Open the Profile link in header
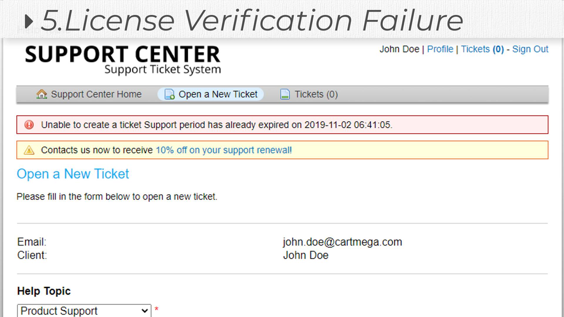The width and height of the screenshot is (564, 317). coord(440,49)
